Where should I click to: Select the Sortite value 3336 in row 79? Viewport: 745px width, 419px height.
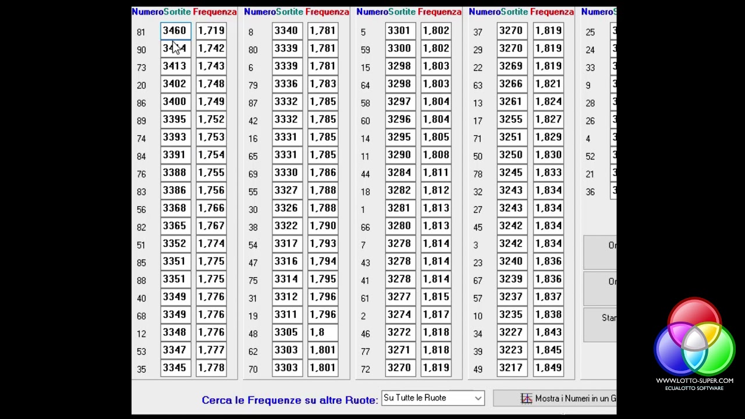[x=288, y=84]
